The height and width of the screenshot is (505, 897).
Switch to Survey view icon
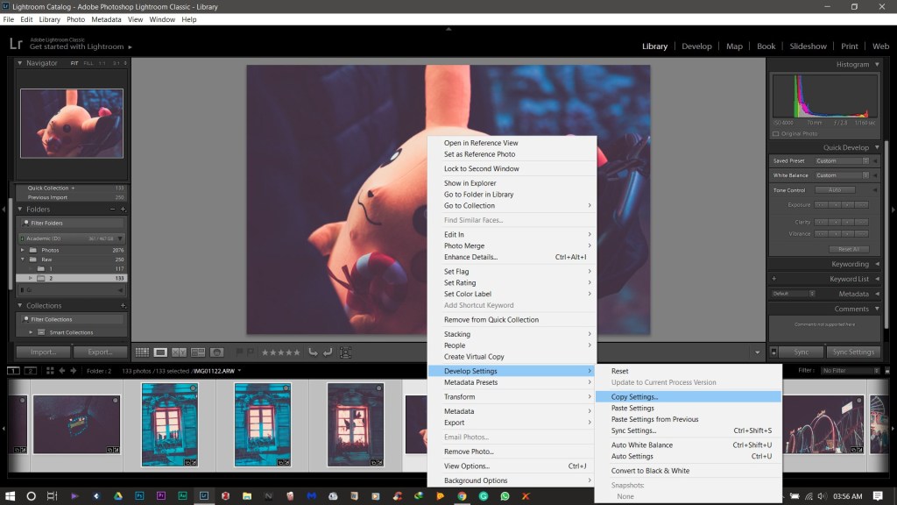click(198, 352)
